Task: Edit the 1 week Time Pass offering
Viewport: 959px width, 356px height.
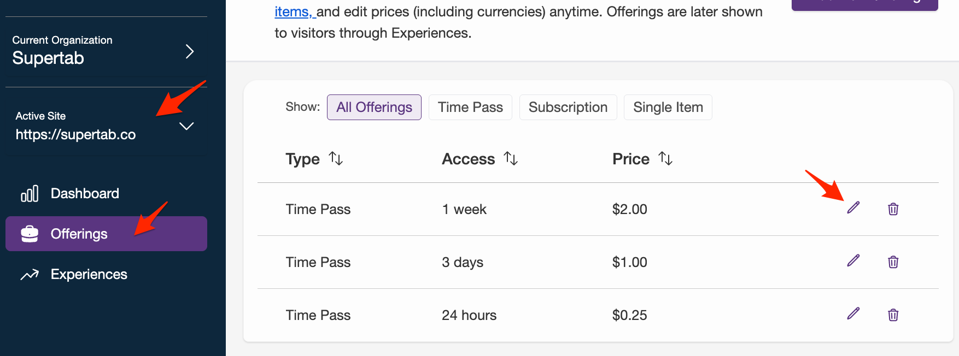Action: coord(853,208)
